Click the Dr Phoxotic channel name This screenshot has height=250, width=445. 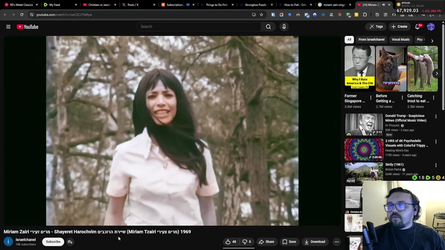click(x=393, y=125)
